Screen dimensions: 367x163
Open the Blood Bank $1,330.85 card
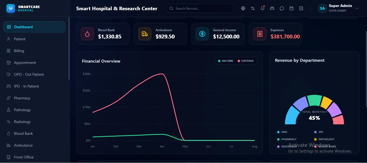coord(103,34)
